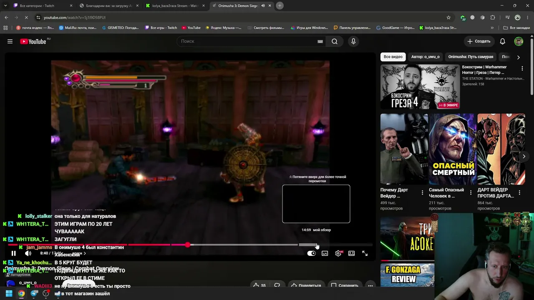Open the GISMETEO bookmark
Image resolution: width=534 pixels, height=300 pixels.
(x=121, y=28)
